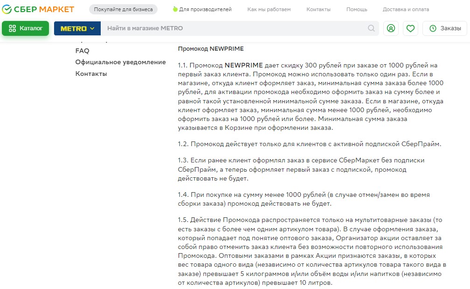Click the grid icon in Каталог button
This screenshot has height=289, width=470.
[x=12, y=28]
